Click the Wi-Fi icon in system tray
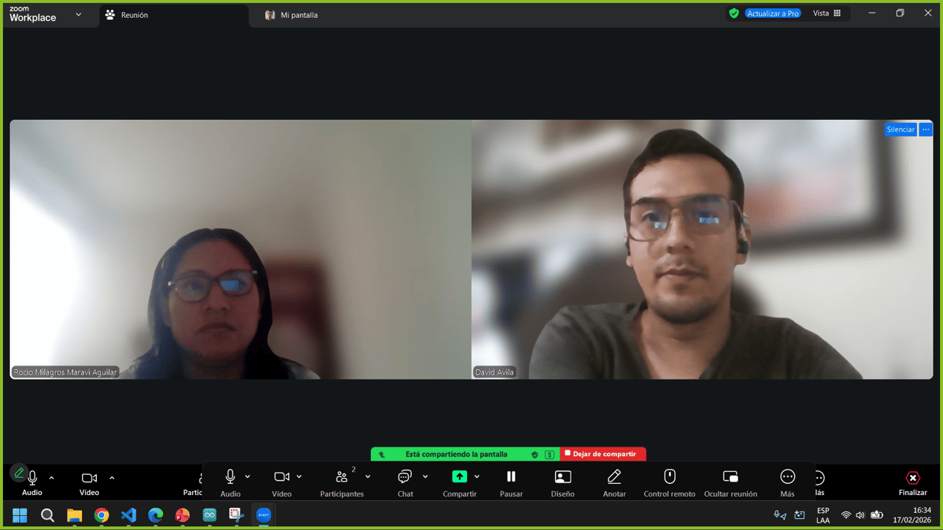943x530 pixels. 845,515
